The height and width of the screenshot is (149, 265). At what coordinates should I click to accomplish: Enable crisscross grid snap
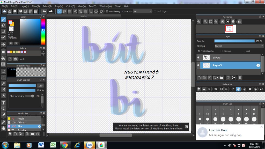pos(70,11)
